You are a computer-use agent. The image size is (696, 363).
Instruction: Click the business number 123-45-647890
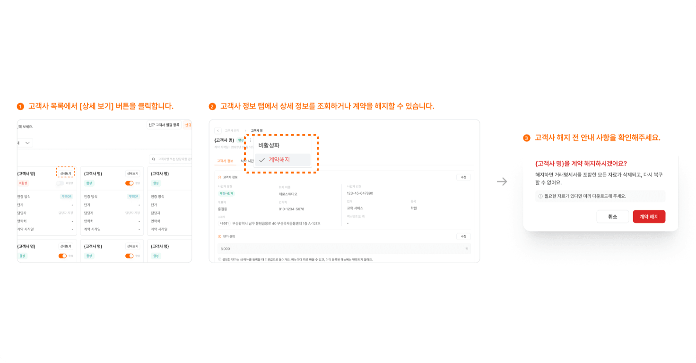click(360, 193)
